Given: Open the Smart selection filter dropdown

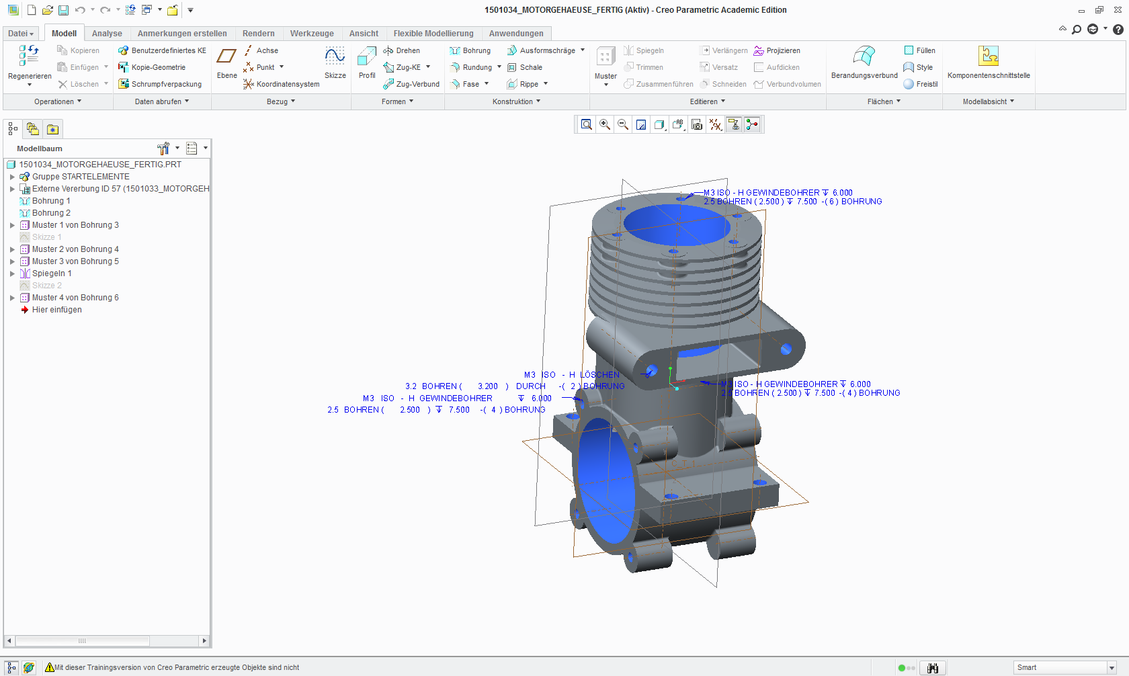Looking at the screenshot, I should click(x=1112, y=668).
